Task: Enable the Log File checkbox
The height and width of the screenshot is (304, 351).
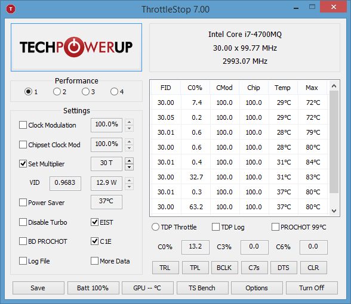Action: [x=23, y=261]
